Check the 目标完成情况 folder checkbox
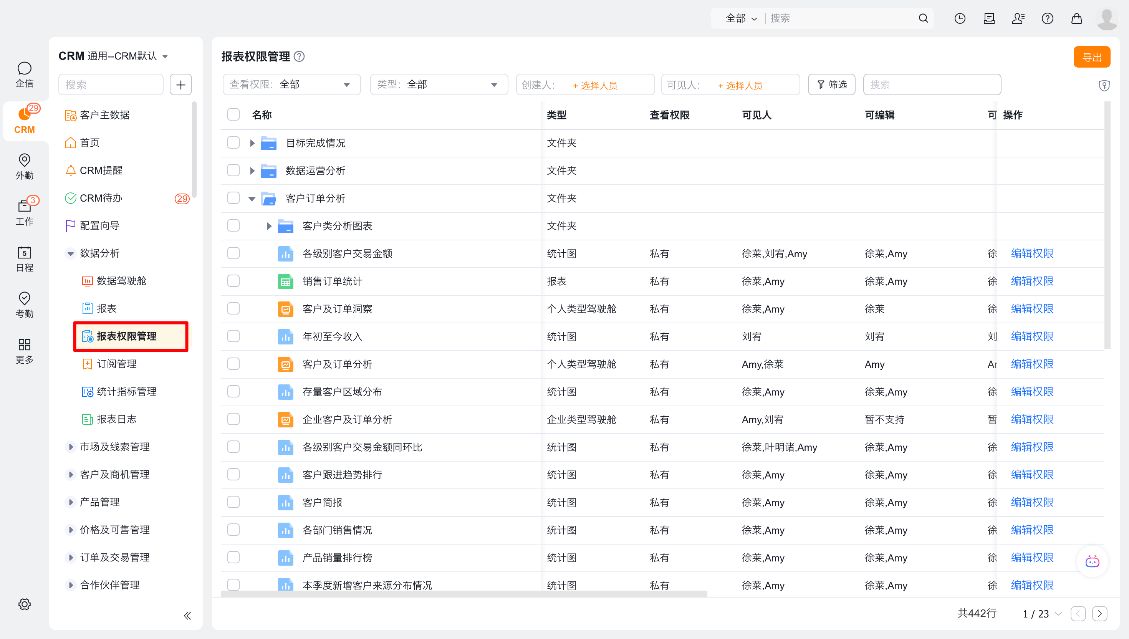Screen dimensions: 1129x639 pyautogui.click(x=233, y=142)
